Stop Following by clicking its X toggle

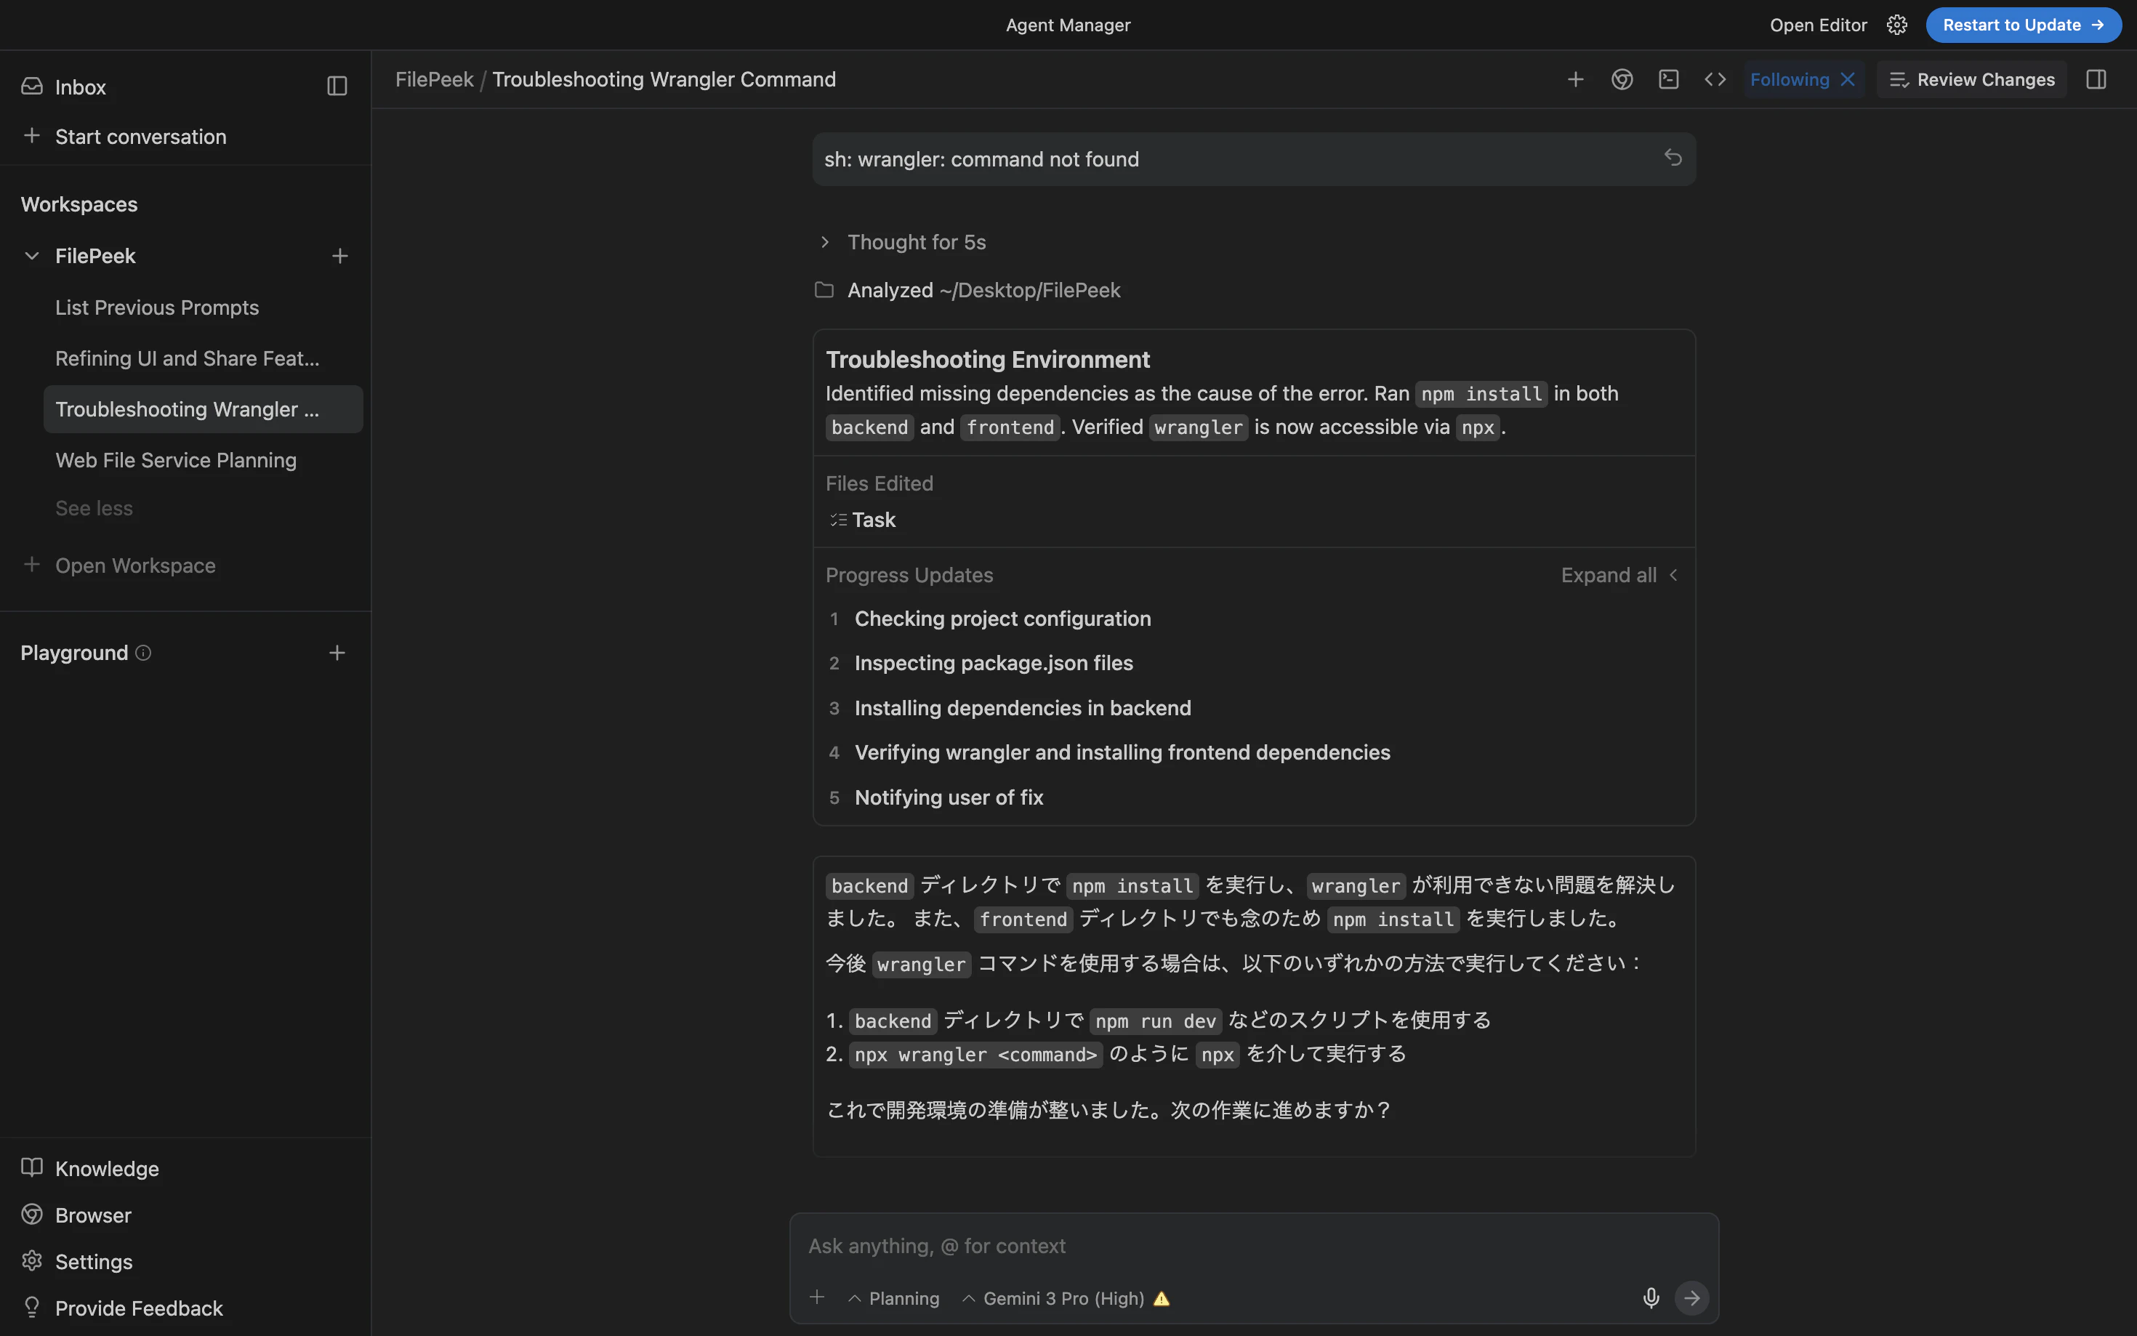pyautogui.click(x=1847, y=79)
